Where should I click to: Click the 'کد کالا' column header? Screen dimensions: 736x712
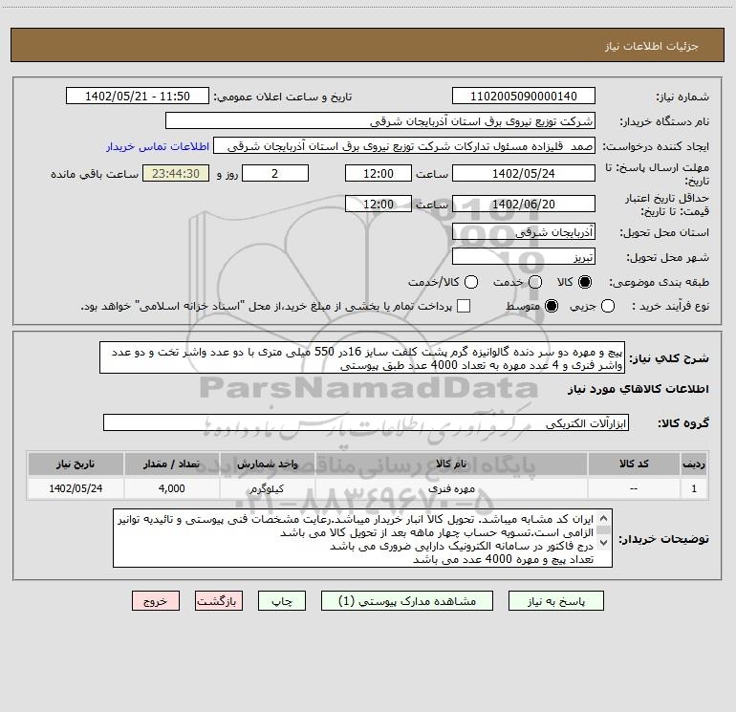point(634,464)
